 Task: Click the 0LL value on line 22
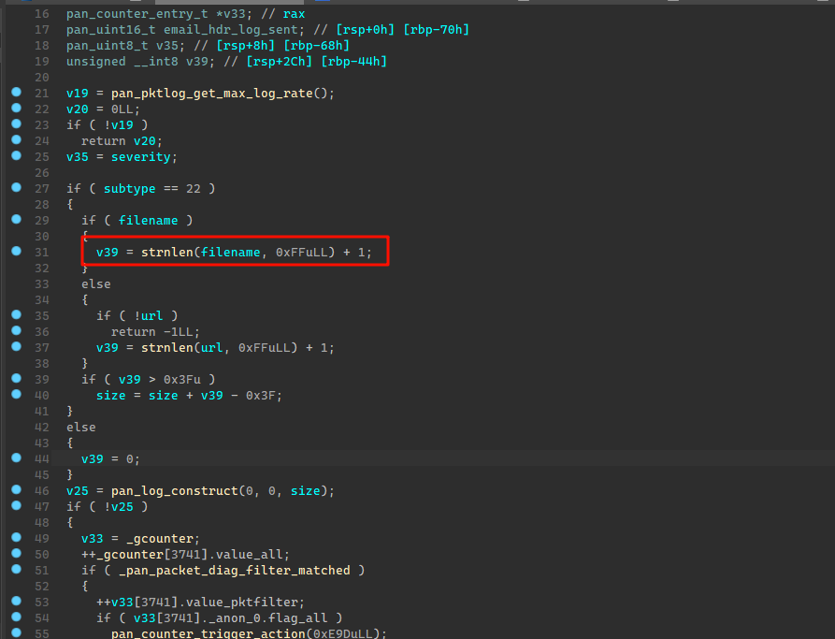coord(122,109)
